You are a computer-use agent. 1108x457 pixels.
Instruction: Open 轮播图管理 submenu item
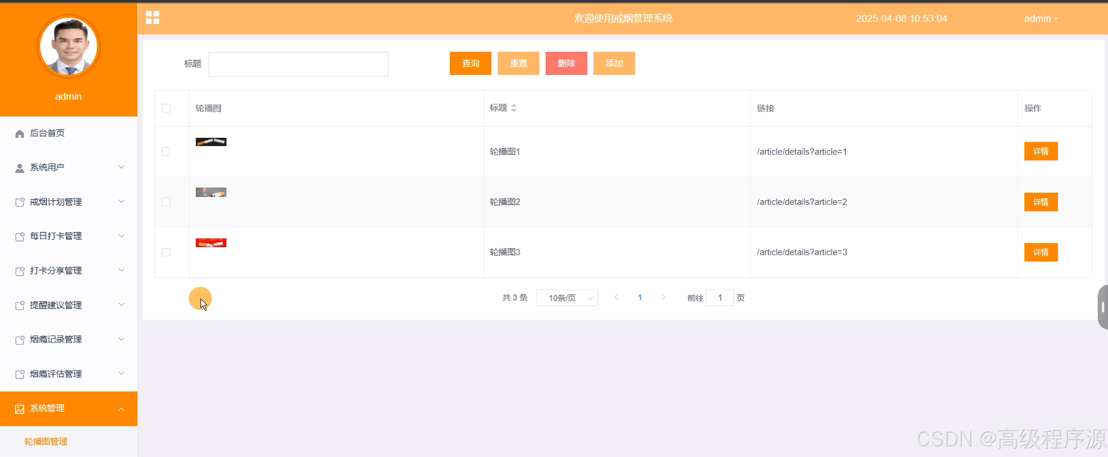(45, 441)
